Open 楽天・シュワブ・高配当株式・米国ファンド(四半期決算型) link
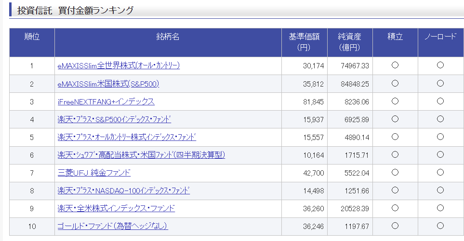The image size is (464, 241). tap(141, 155)
